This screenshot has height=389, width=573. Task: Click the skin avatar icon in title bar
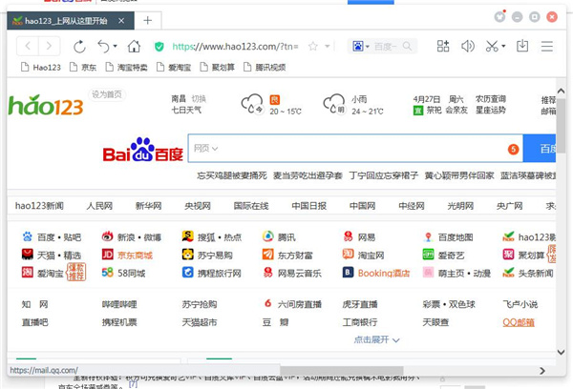[499, 16]
